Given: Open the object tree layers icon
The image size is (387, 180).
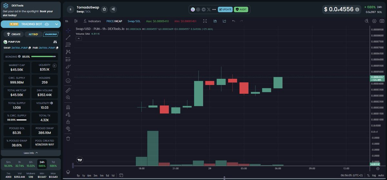Looking at the screenshot, I should pos(68,172).
